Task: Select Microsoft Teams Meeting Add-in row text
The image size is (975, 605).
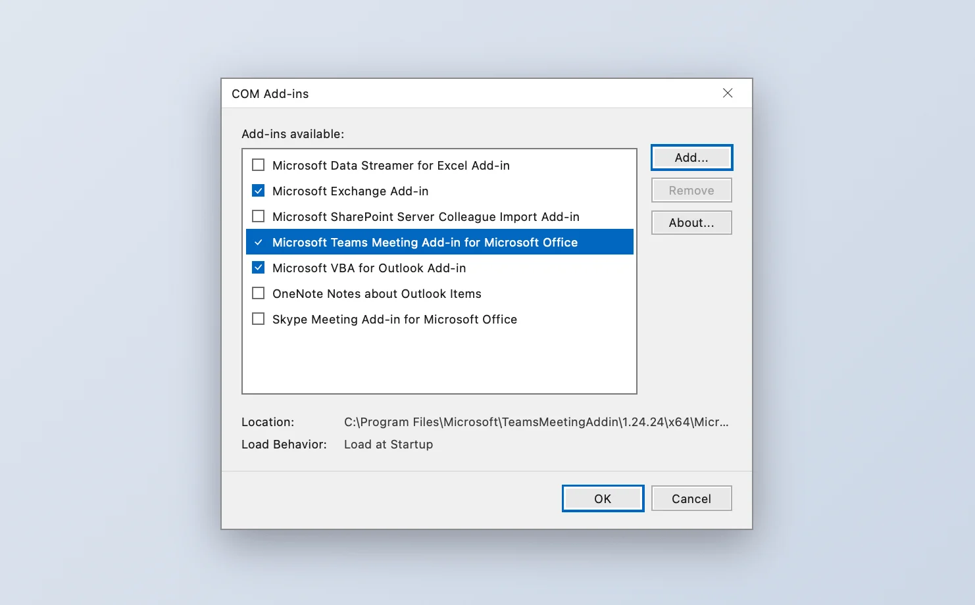Action: tap(425, 243)
